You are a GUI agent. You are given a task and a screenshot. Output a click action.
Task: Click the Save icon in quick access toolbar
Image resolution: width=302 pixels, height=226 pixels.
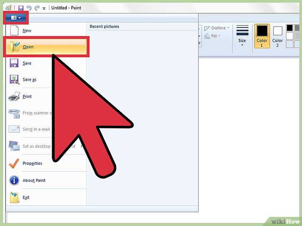(x=21, y=8)
